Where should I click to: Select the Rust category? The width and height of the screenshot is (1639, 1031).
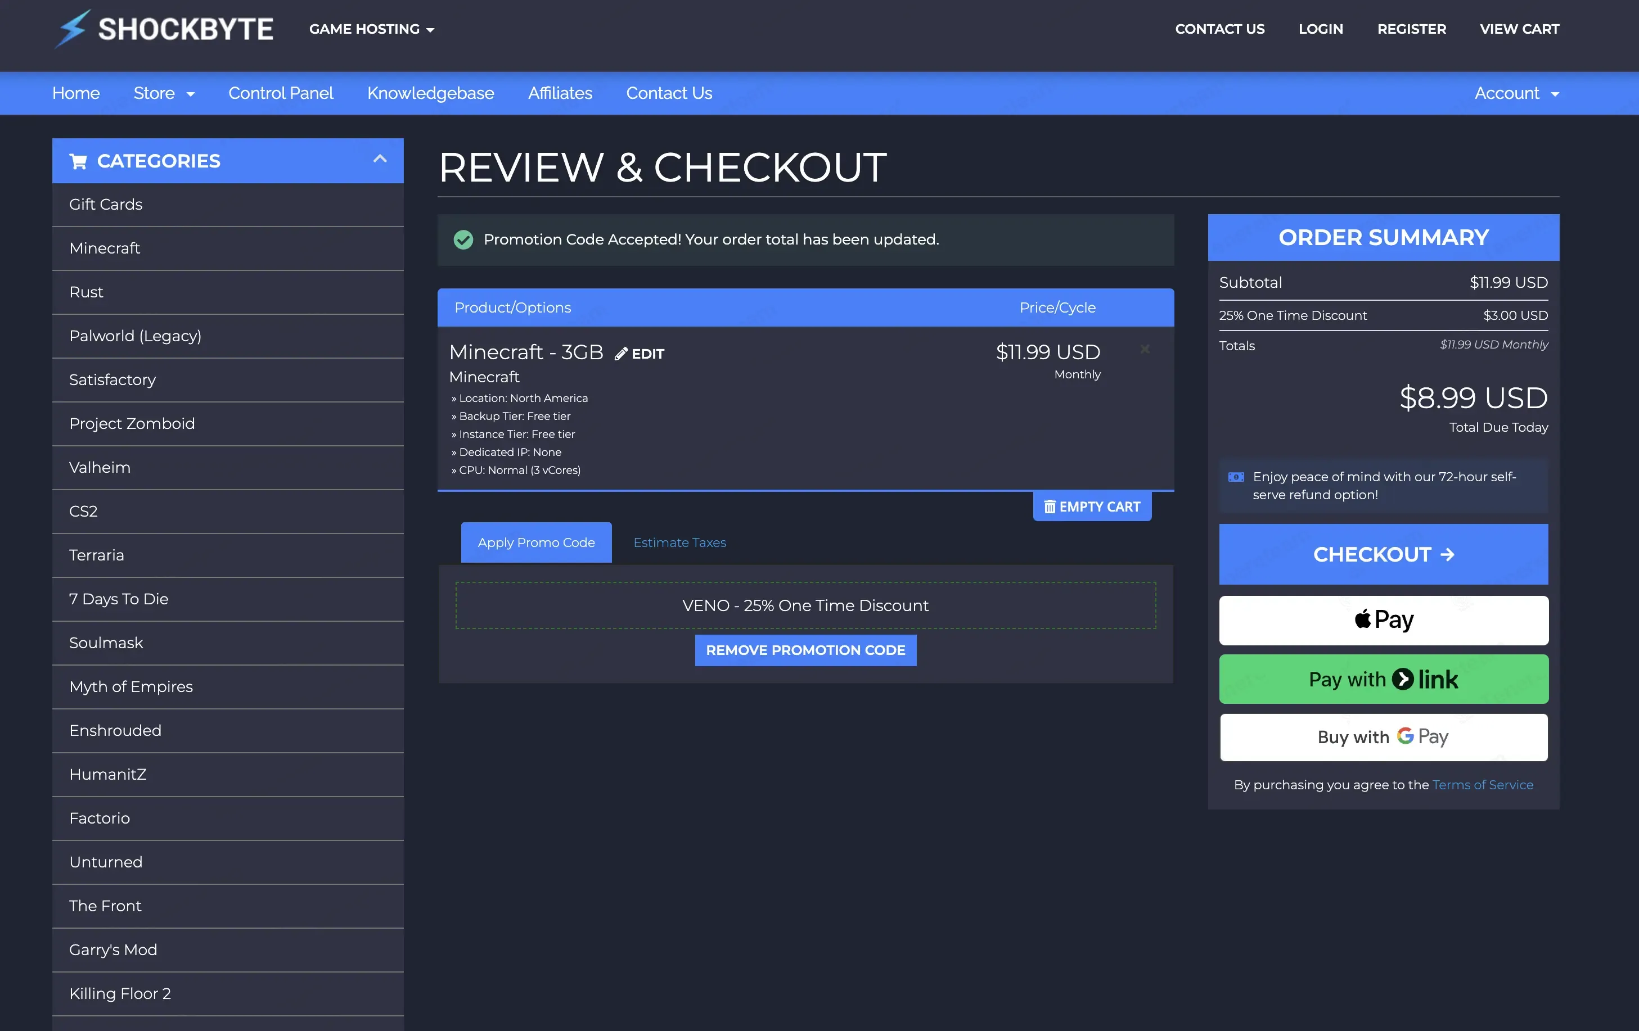pos(228,292)
